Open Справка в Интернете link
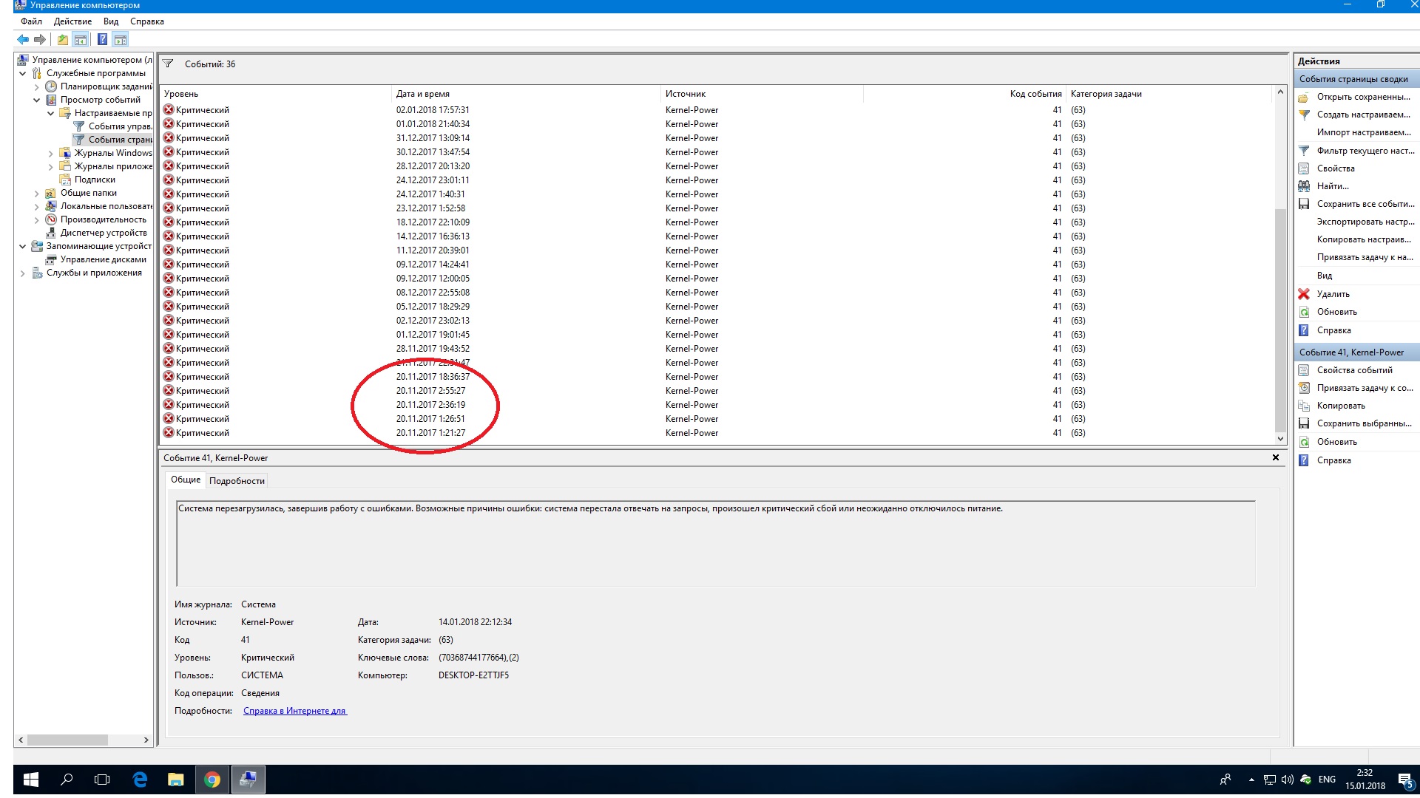 coord(294,711)
